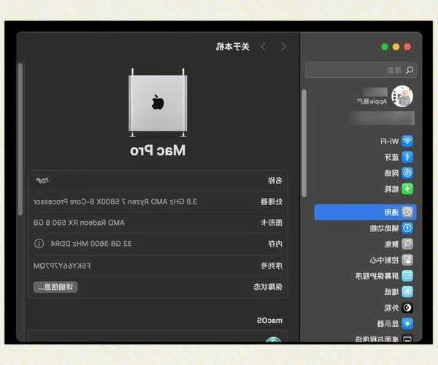
Task: Go back using the back chevron
Action: point(283,47)
